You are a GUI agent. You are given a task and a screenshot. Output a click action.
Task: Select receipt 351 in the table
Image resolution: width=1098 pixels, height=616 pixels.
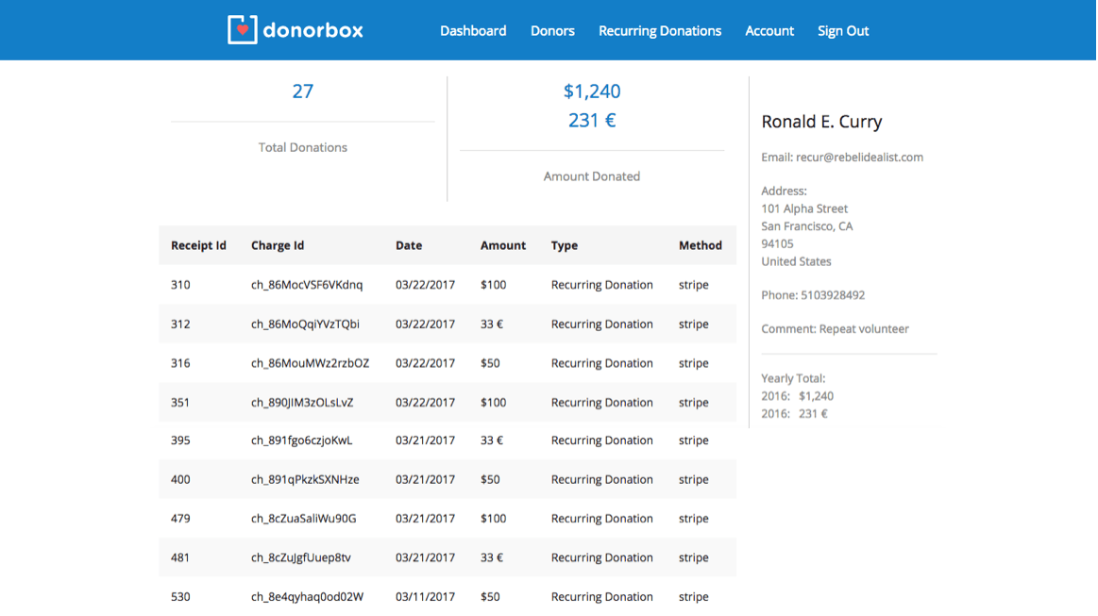[x=180, y=402]
